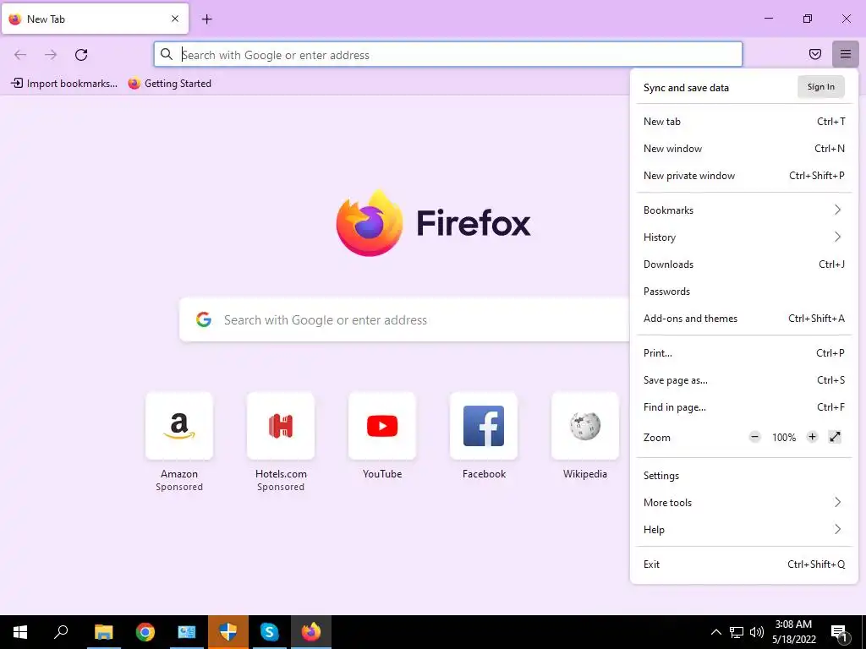866x649 pixels.
Task: Open the notification center icon
Action: click(839, 633)
